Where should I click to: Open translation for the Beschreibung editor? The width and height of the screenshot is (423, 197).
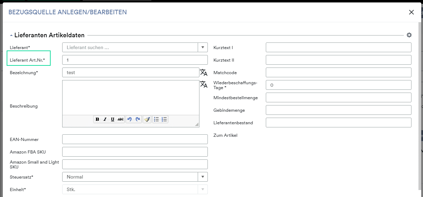(204, 85)
